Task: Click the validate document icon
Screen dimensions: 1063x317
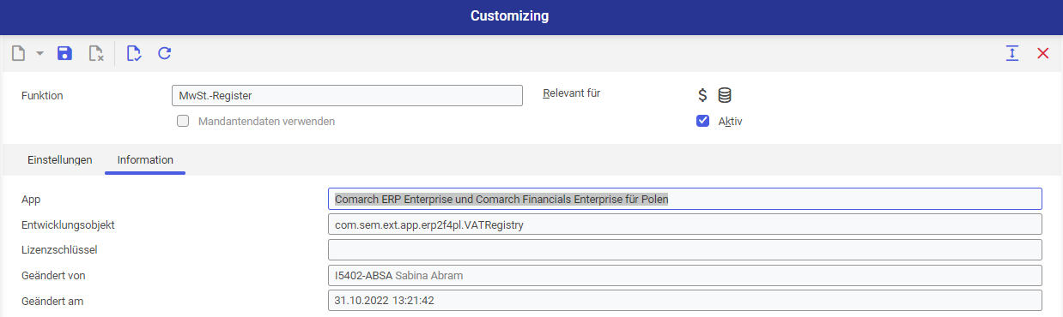Action: pyautogui.click(x=133, y=53)
